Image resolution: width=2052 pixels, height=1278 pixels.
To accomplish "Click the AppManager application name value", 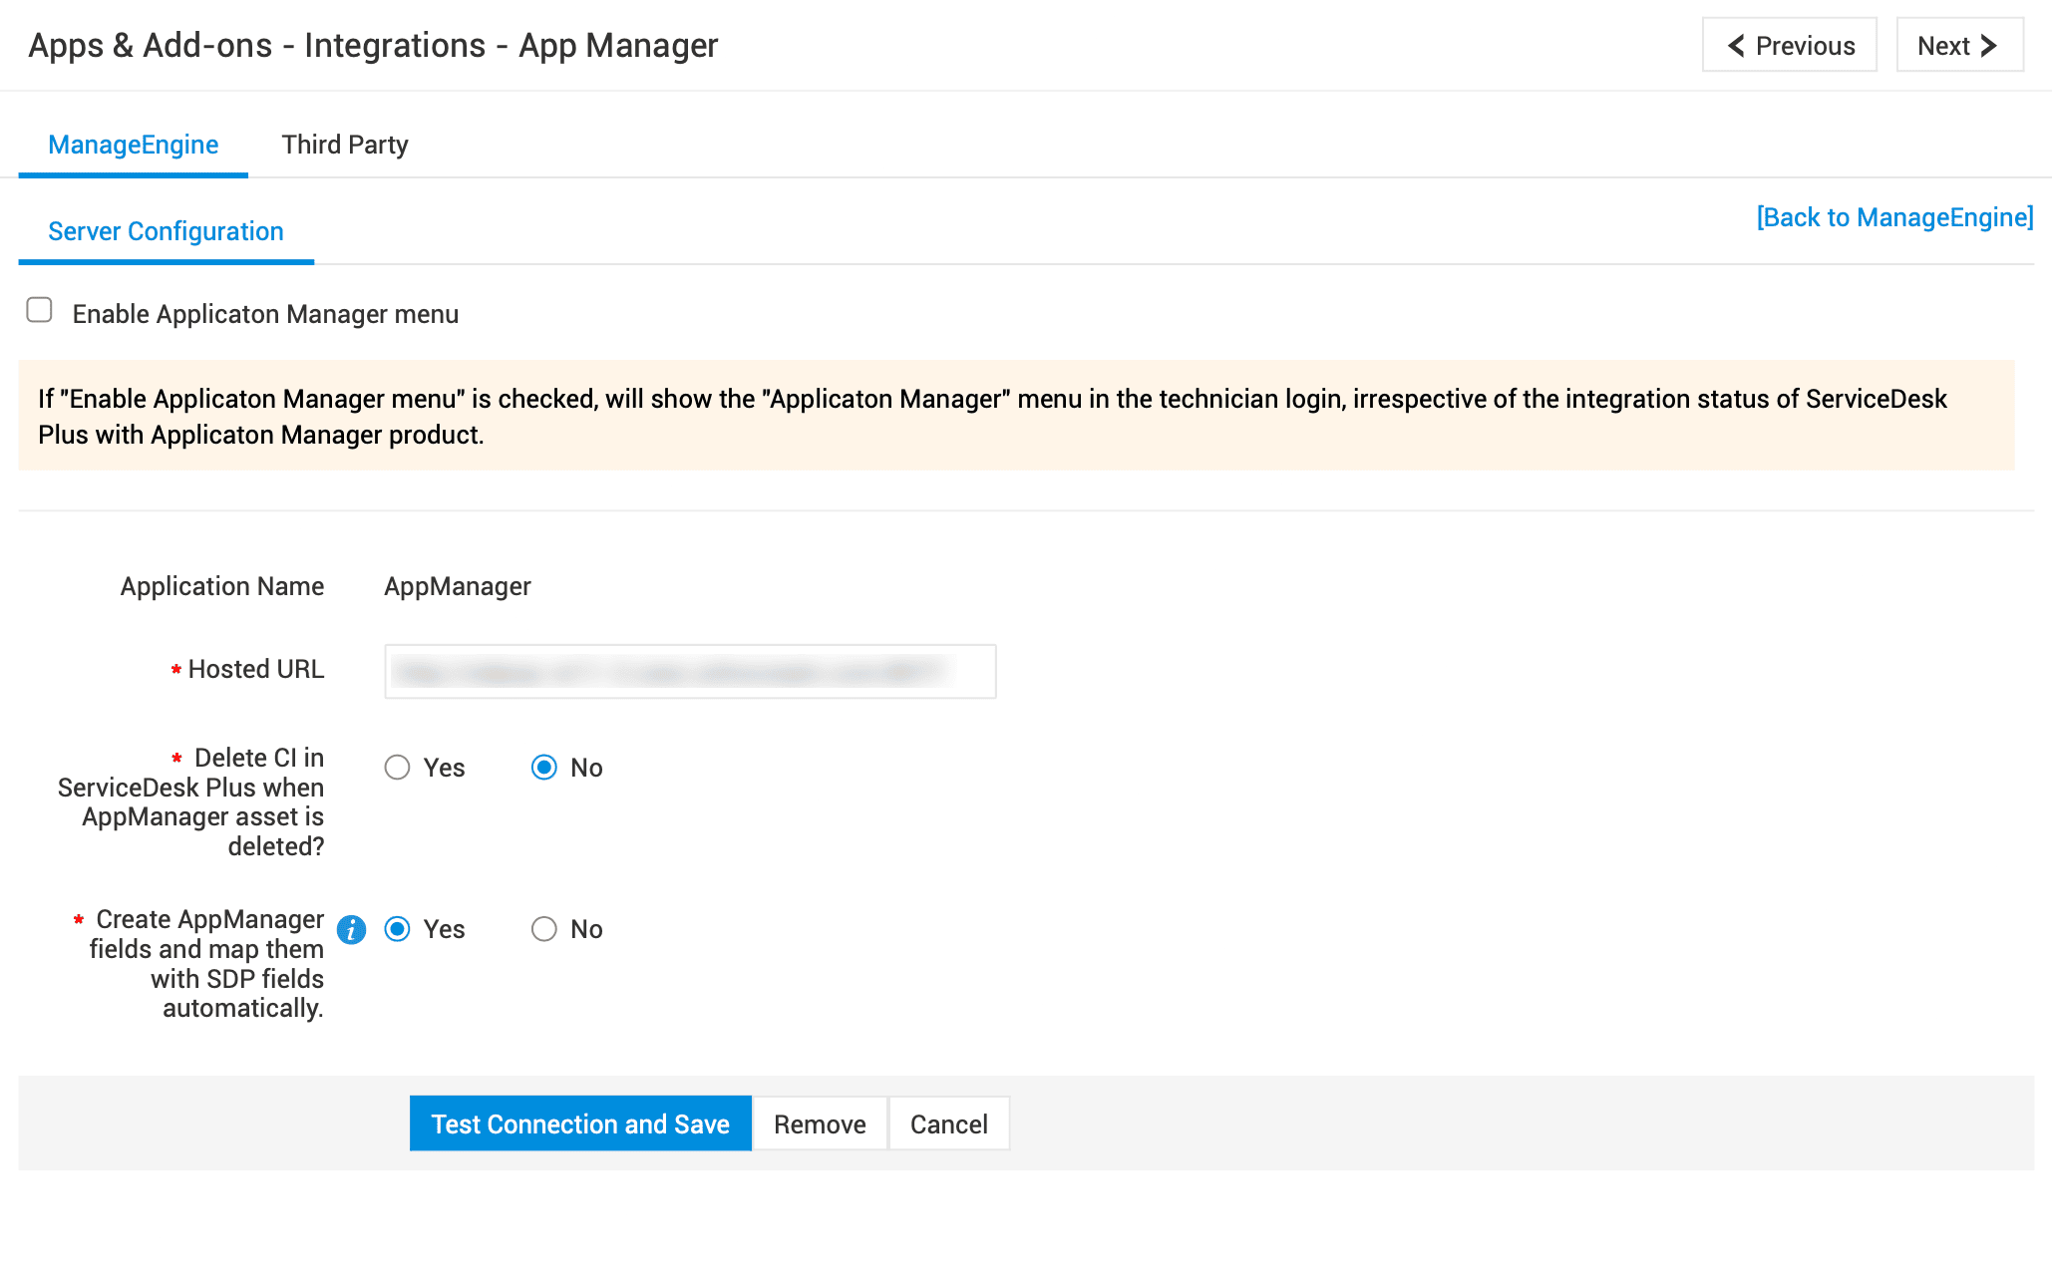I will 458,586.
